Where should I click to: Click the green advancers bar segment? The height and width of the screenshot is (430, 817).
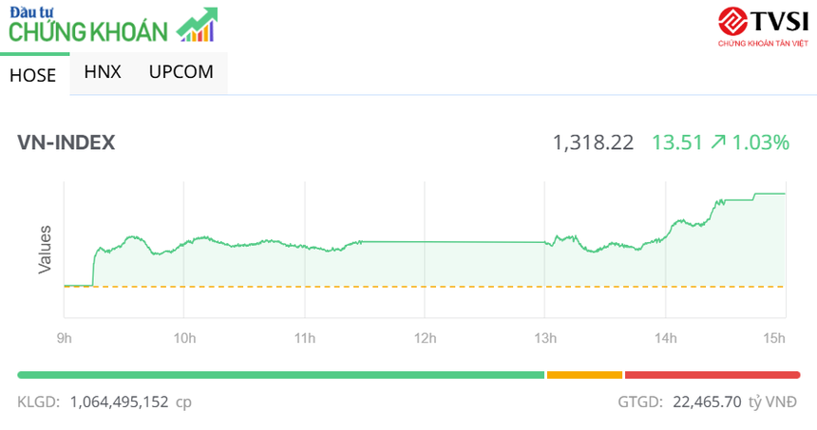tap(280, 375)
